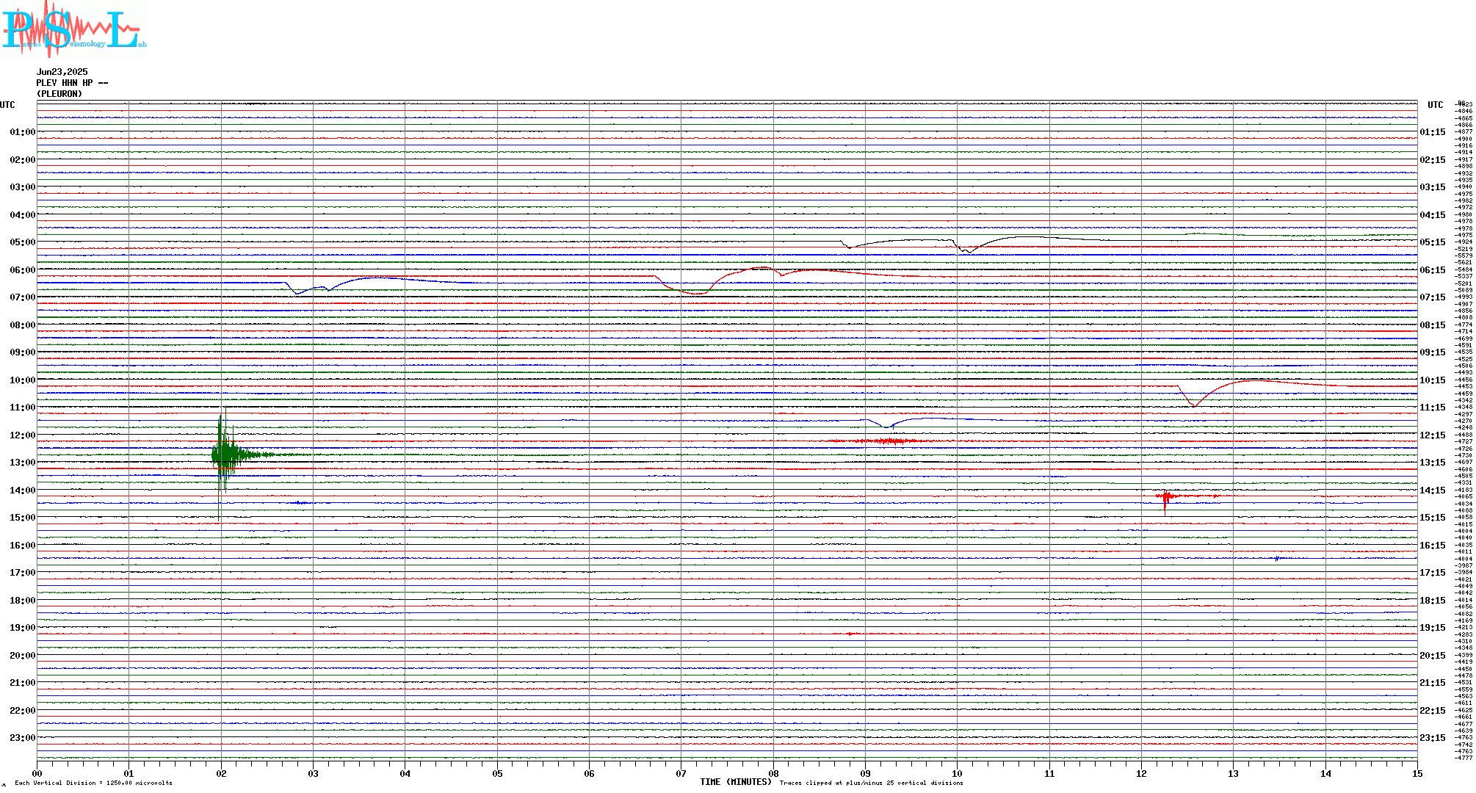This screenshot has height=793, width=1476.
Task: Click the 10:15 label on right axis
Action: tap(1433, 380)
